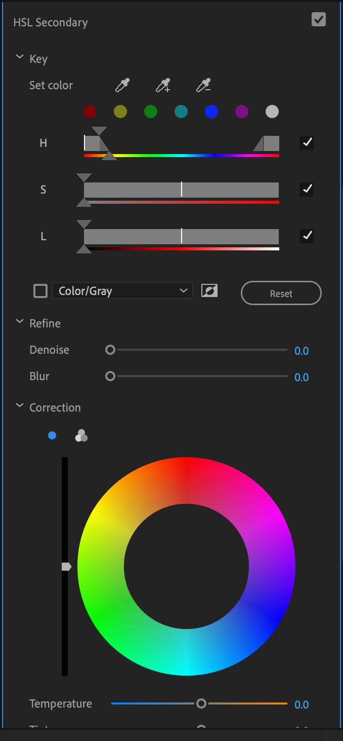The image size is (343, 741).
Task: Select the green preset color swatch
Action: click(x=150, y=112)
